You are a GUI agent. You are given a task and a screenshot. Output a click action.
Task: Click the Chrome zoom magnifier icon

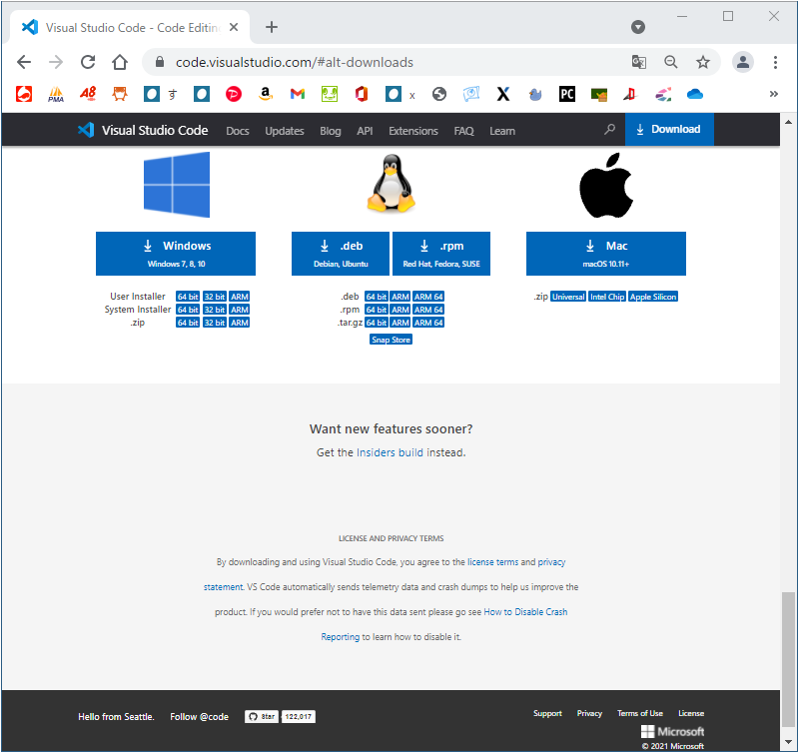click(671, 62)
